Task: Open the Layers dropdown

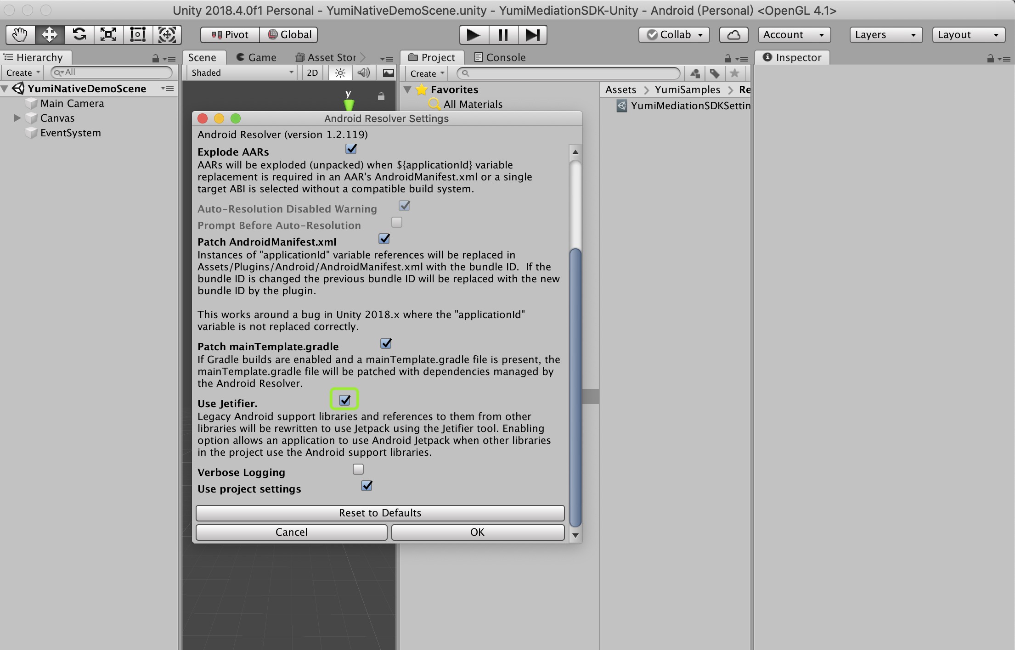Action: (885, 35)
